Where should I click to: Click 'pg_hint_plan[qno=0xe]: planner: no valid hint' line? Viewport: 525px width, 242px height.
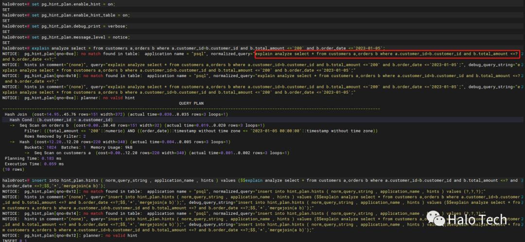pyautogui.click(x=81, y=97)
